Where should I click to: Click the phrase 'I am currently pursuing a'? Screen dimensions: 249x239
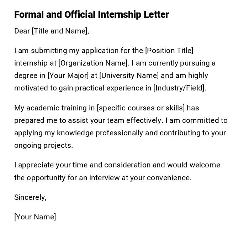point(174,63)
